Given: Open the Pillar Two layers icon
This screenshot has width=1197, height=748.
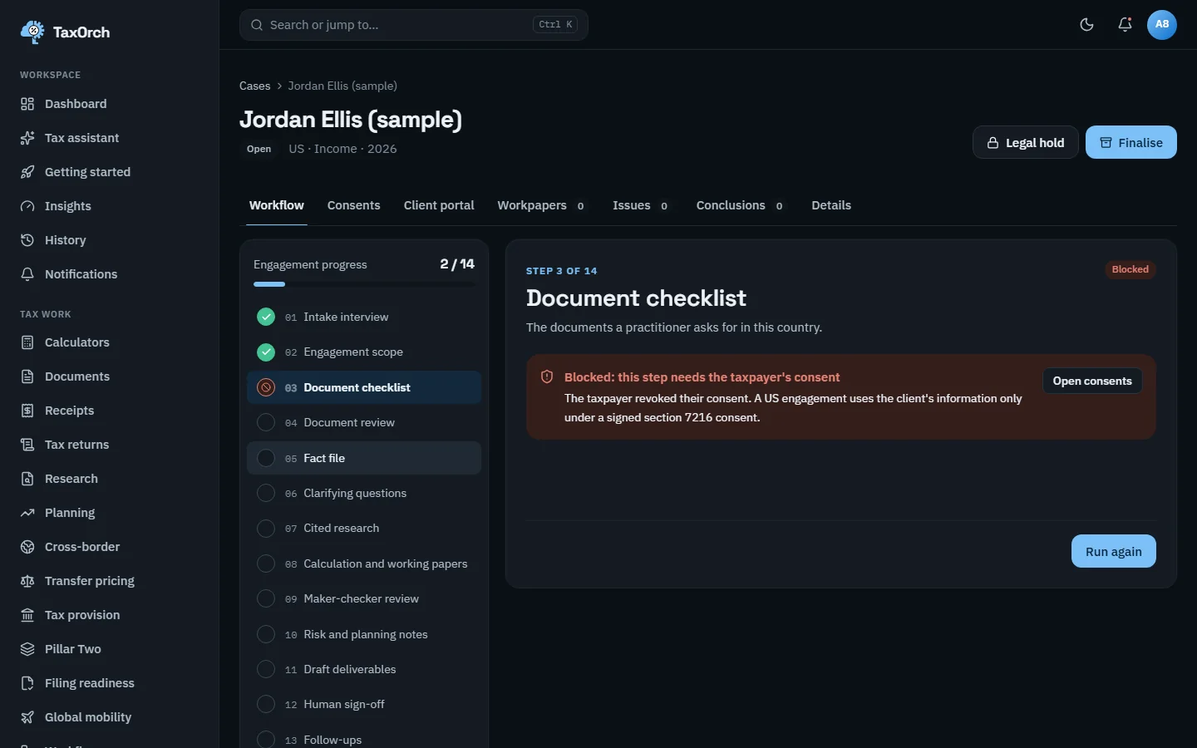Looking at the screenshot, I should (x=27, y=649).
